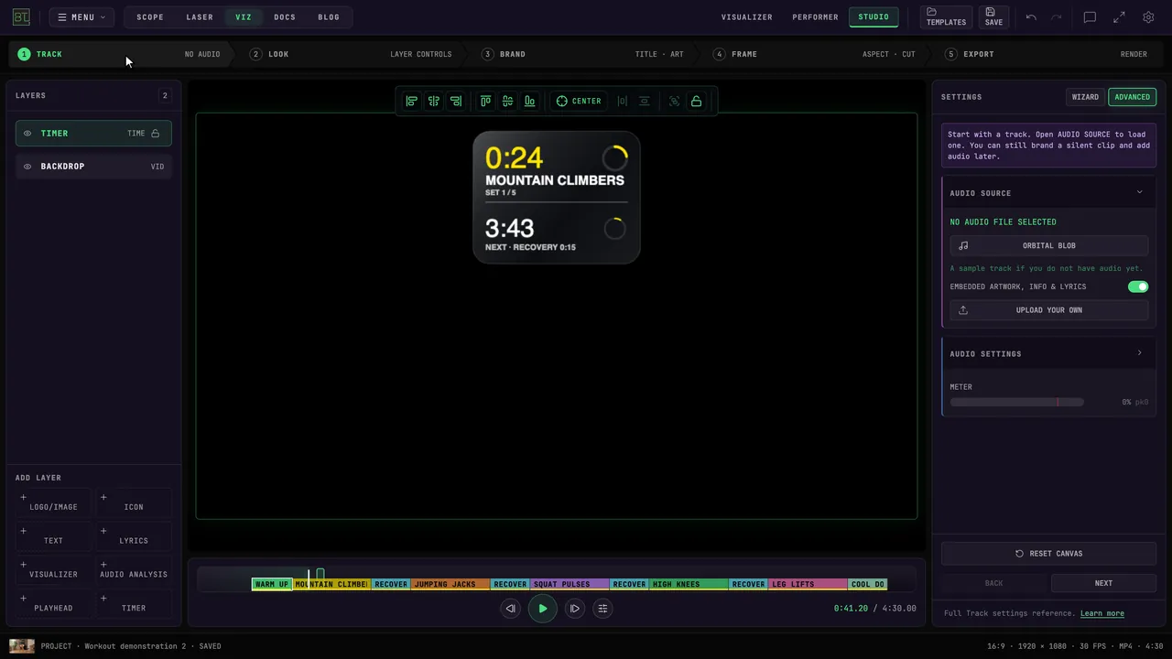Click the audio METER bar
1172x659 pixels.
tap(1016, 402)
